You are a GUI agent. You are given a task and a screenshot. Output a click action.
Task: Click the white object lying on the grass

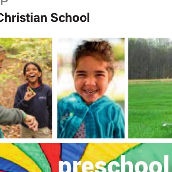click(167, 125)
